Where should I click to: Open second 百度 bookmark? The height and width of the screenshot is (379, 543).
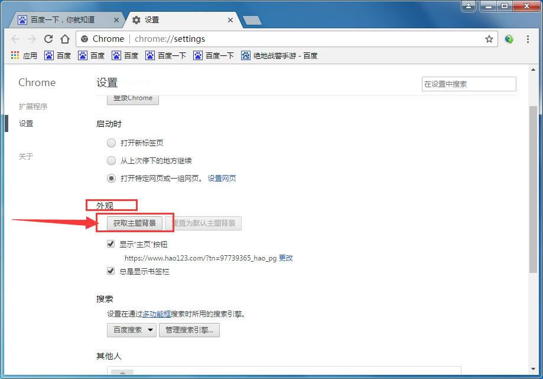coord(92,55)
